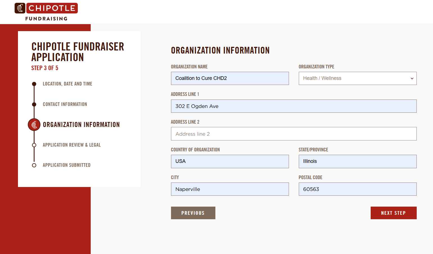Click the City field containing Naperville
The image size is (433, 254).
click(230, 189)
